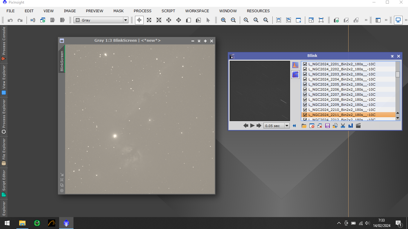Screen dimensions: 408x229
Task: Click the purple save floppy icon in Blink
Action: [x=327, y=126]
